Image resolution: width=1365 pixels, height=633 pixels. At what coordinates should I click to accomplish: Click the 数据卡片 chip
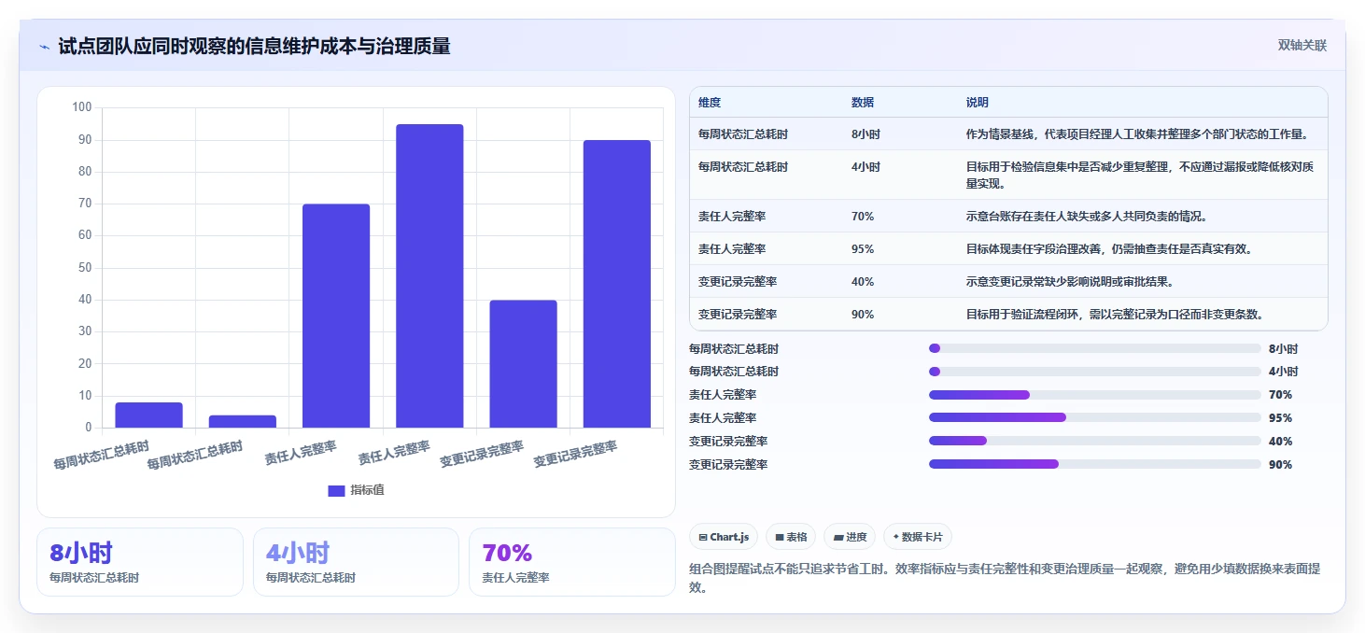tap(918, 537)
